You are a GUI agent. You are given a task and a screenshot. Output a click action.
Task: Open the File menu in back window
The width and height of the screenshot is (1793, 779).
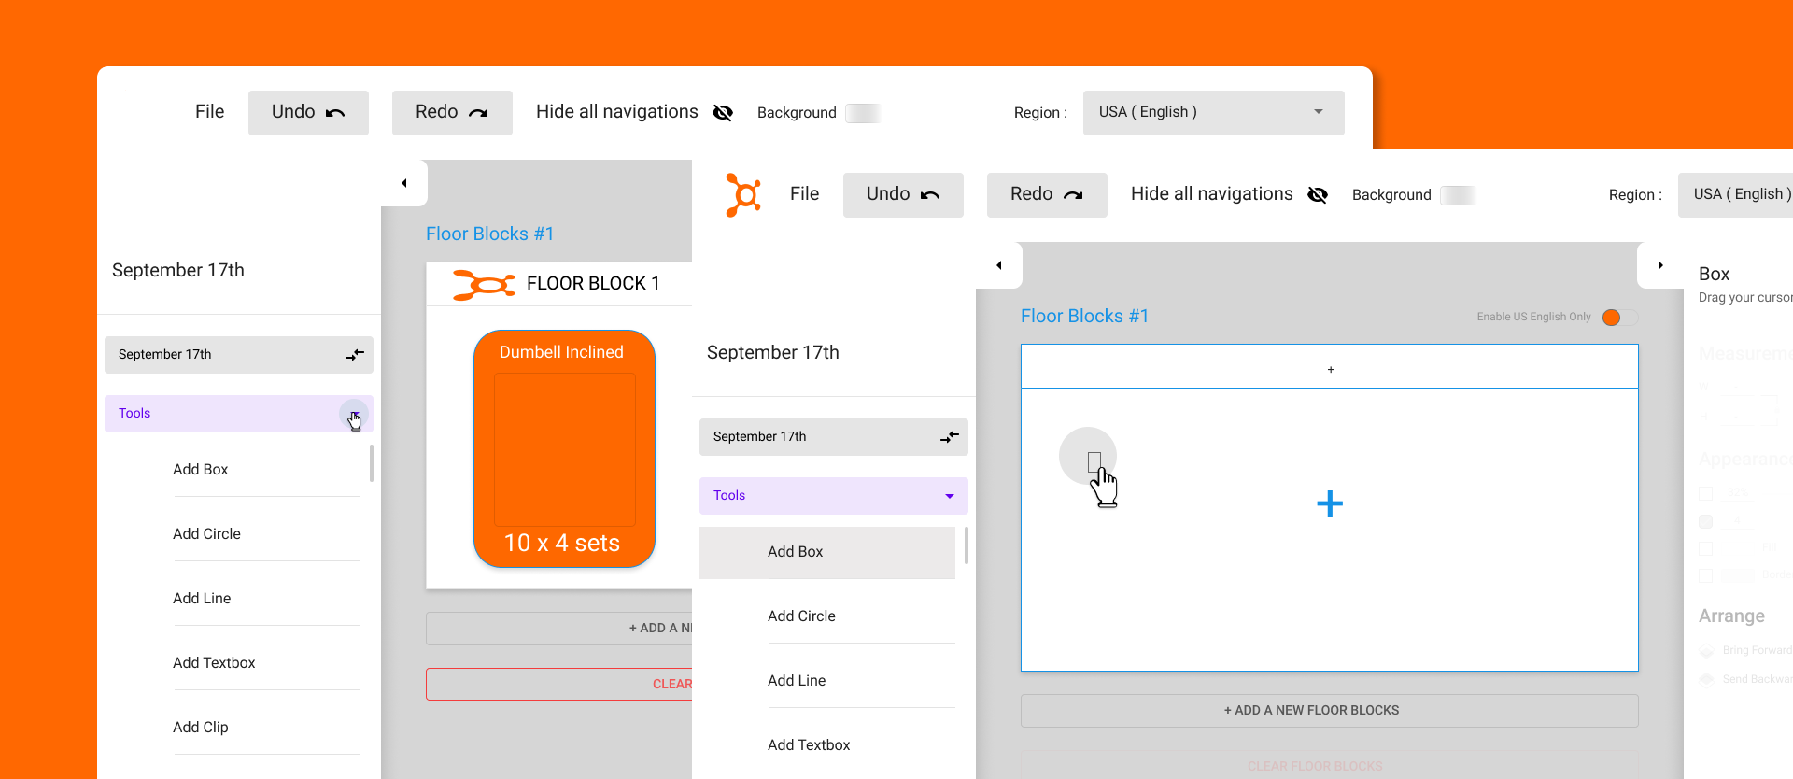pos(209,112)
